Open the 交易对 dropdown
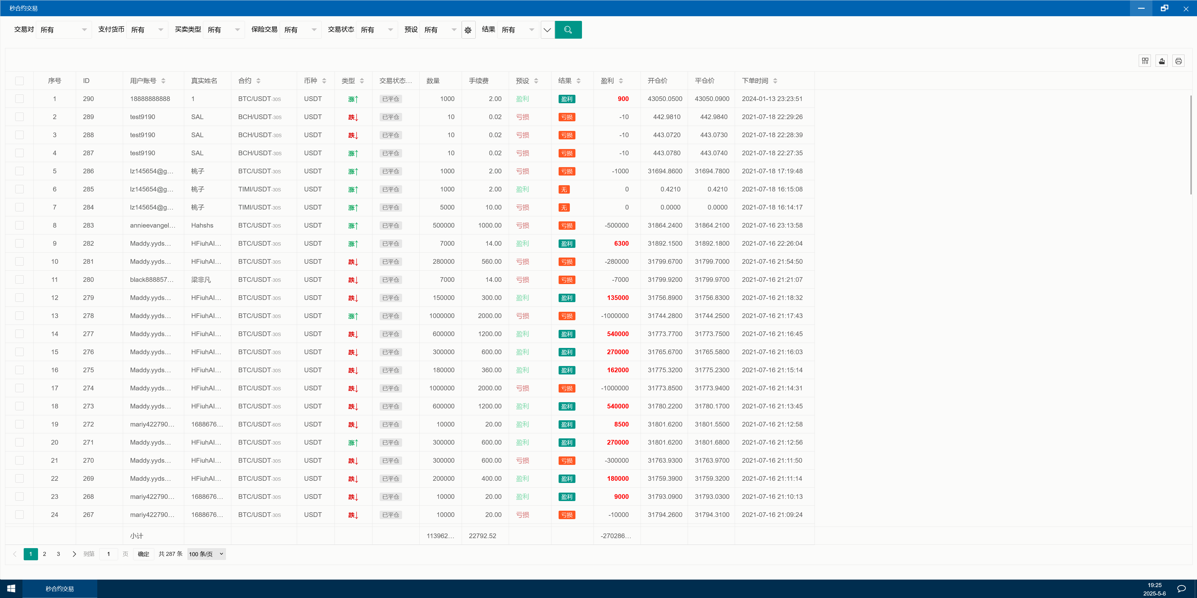Screen dimensions: 1197x598 [x=63, y=30]
